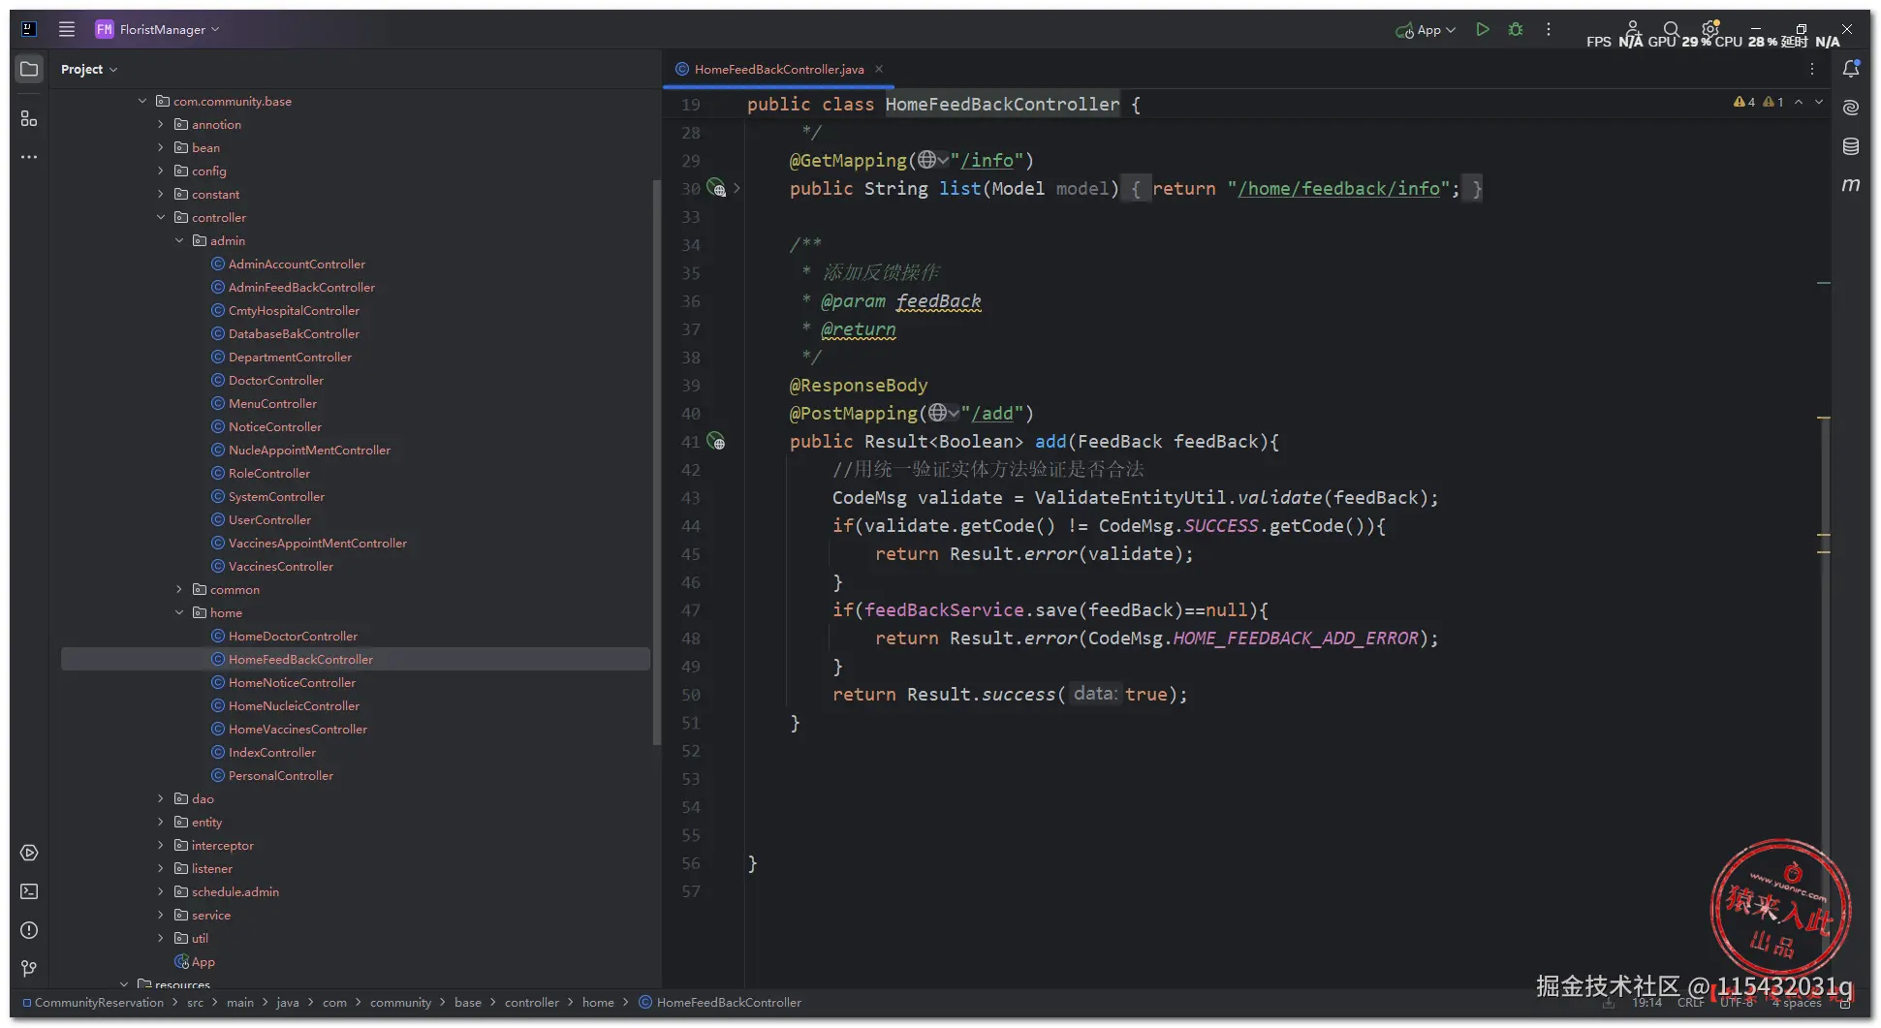Open more run actions menu

click(1549, 29)
